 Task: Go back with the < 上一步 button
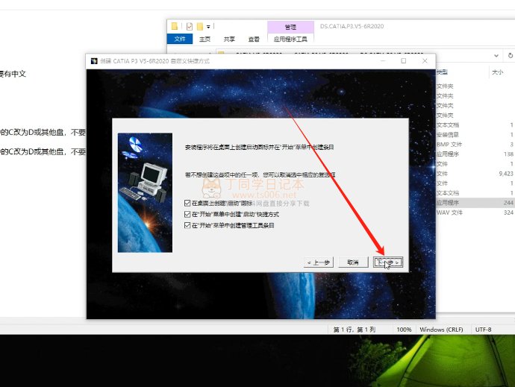point(318,262)
